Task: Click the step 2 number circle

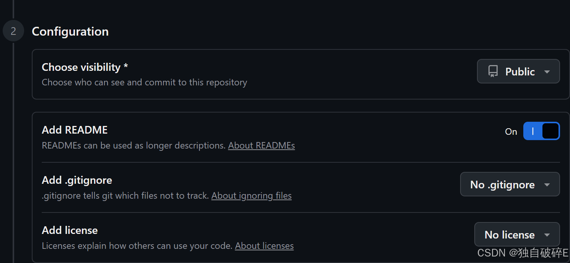Action: pos(13,31)
